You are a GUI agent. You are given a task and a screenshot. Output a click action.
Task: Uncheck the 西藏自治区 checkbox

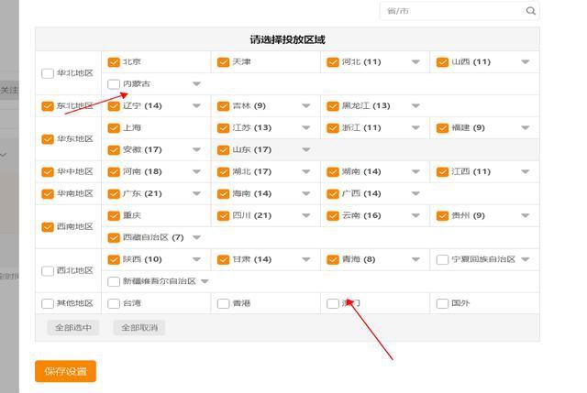click(x=114, y=238)
